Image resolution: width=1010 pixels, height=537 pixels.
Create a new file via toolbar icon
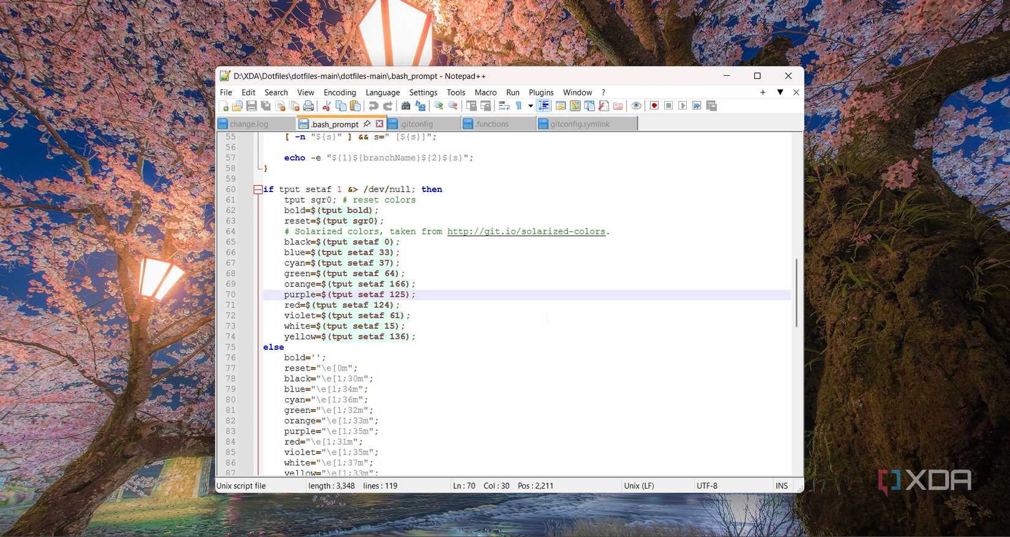point(223,106)
